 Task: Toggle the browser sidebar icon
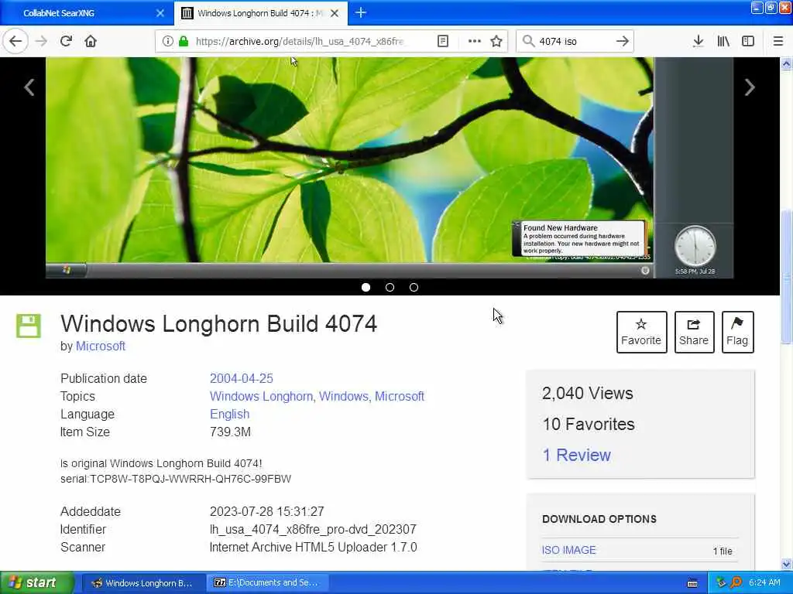748,41
